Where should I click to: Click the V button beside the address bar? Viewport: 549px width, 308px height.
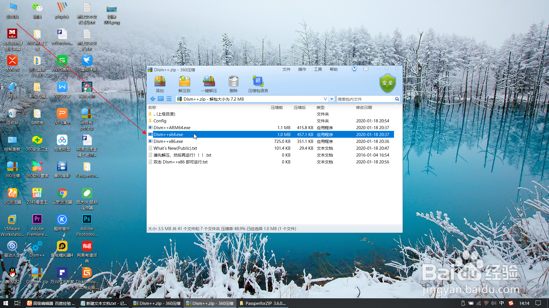pyautogui.click(x=325, y=99)
